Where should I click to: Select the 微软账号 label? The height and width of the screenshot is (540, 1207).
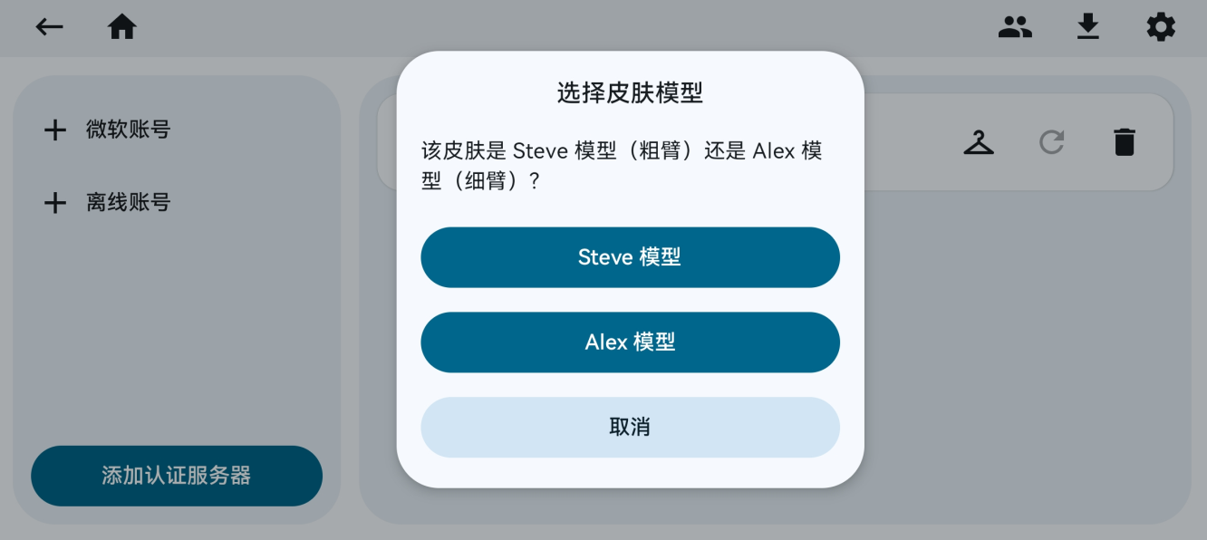point(129,130)
